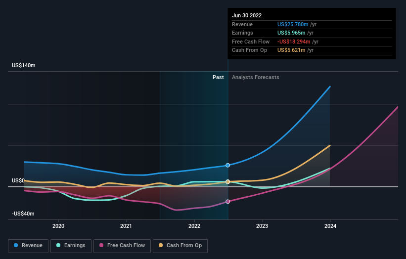Click the Free Cash Flow label in tooltip
The image size is (406, 259).
click(x=251, y=42)
